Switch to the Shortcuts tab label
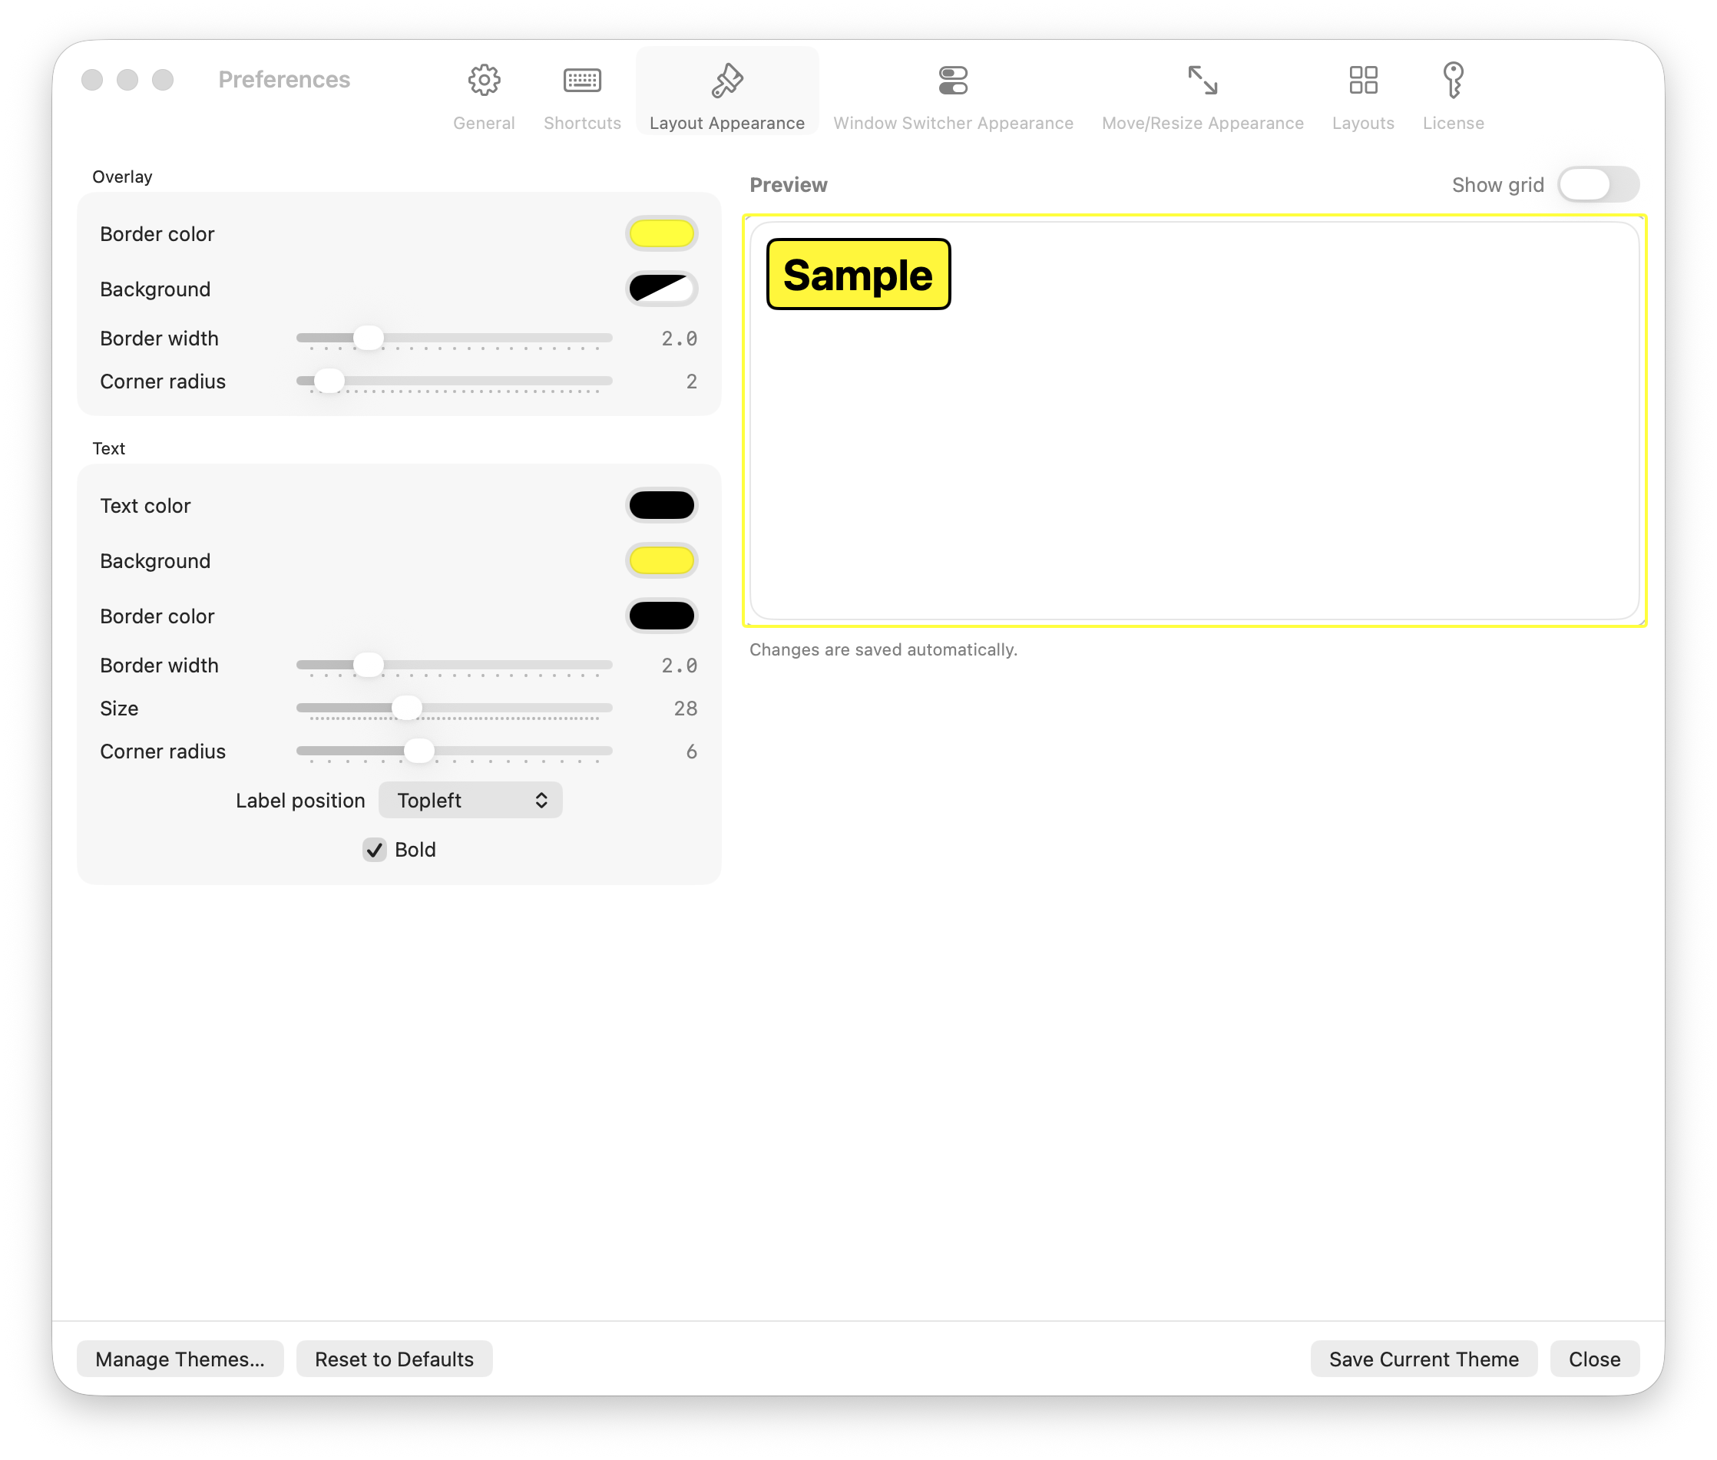The image size is (1717, 1460). point(582,124)
